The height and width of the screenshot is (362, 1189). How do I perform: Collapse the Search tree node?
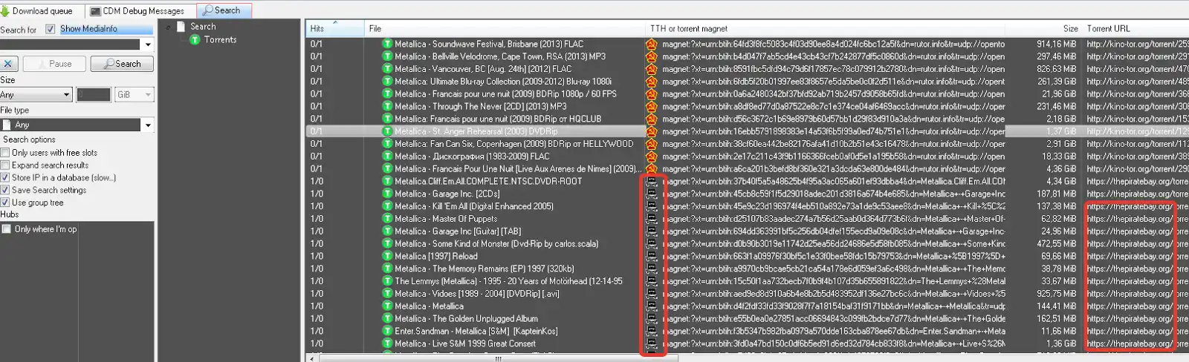(x=169, y=27)
